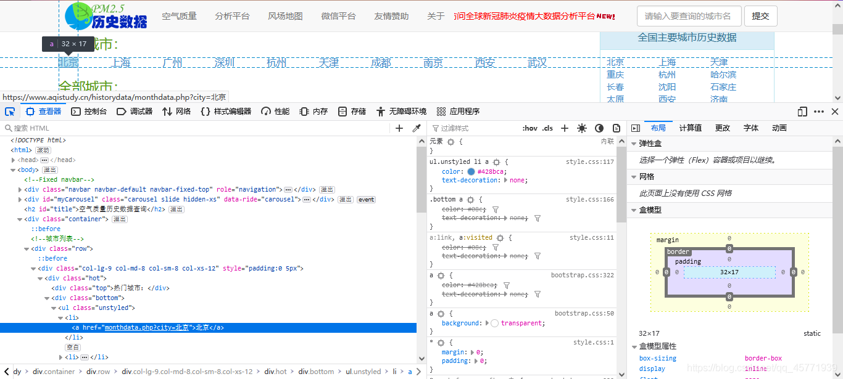Viewport: 843px width, 379px height.
Task: Click the city search input field
Action: coord(689,16)
